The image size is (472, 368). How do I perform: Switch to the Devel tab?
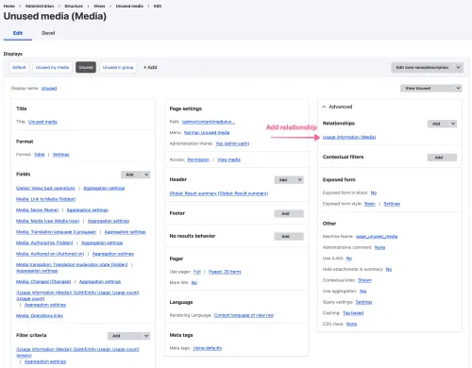(x=48, y=33)
